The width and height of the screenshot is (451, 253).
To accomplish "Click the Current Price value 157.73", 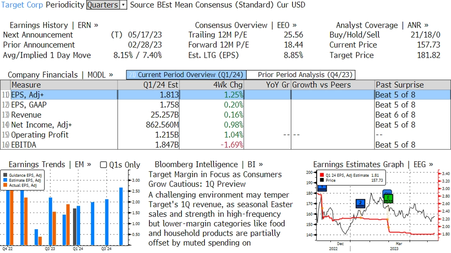I will (429, 45).
